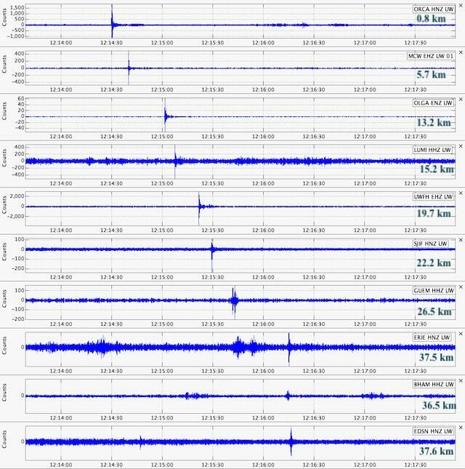Viewport: 465px width, 469px height.
Task: Click the Counts axis label of the ORCA panel
Action: [x=6, y=19]
